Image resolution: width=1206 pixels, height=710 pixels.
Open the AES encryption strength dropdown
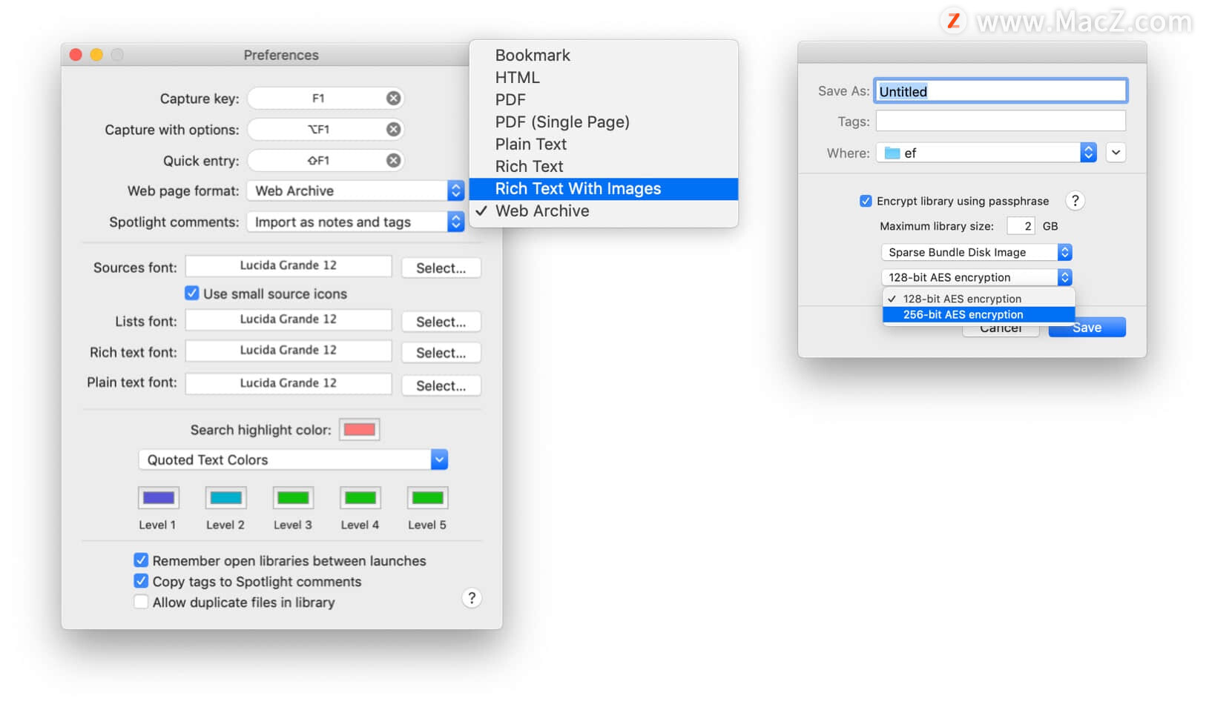pyautogui.click(x=976, y=277)
